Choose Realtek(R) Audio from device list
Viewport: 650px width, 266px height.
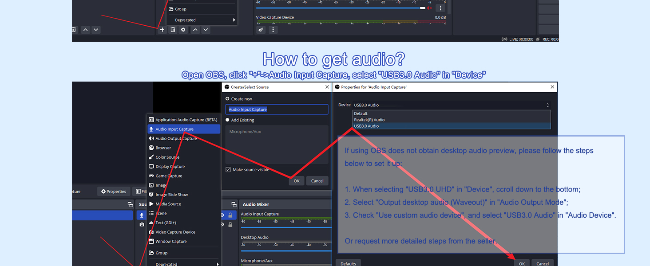click(369, 120)
